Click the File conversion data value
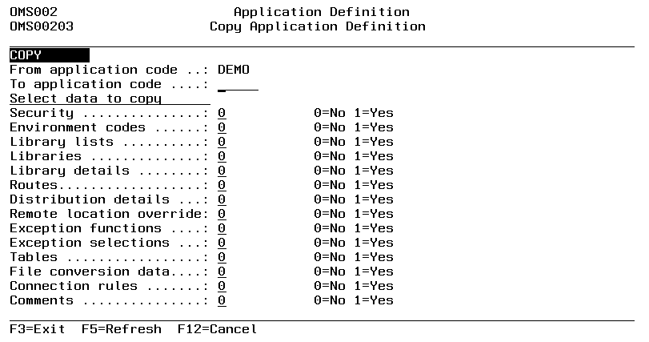Viewport: 649px width, 342px height. click(222, 272)
